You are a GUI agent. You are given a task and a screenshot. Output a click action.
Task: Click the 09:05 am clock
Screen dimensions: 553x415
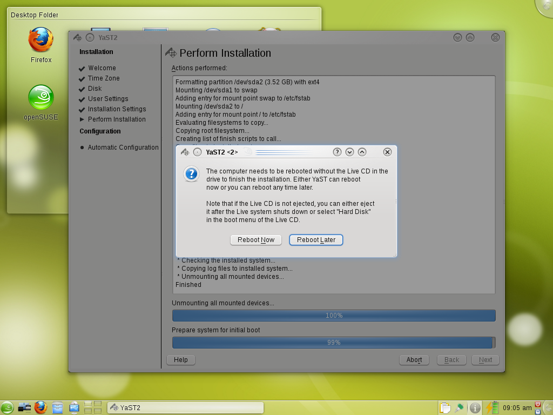517,408
